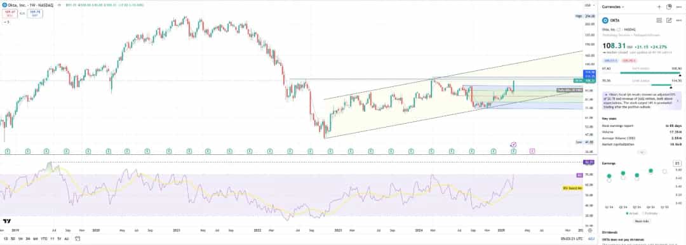Viewport: 686px width, 245px height.
Task: Open the advanced view icon beside plus
Action: point(669,6)
